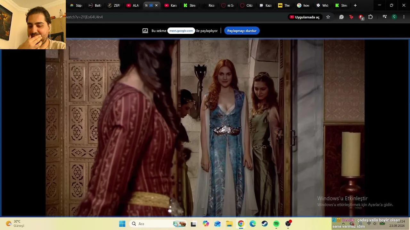Image resolution: width=410 pixels, height=230 pixels.
Task: Open the red extension with badge 1
Action: pos(361,17)
